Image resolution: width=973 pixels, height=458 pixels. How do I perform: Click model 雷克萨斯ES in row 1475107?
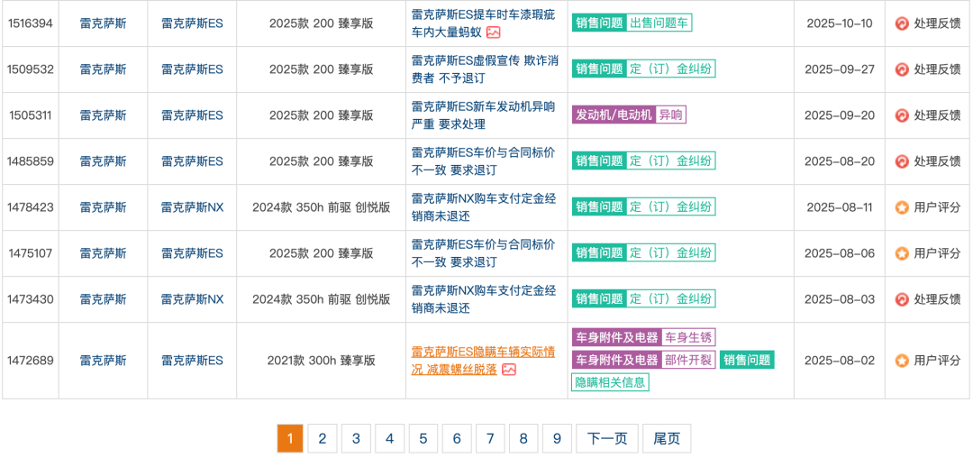192,253
